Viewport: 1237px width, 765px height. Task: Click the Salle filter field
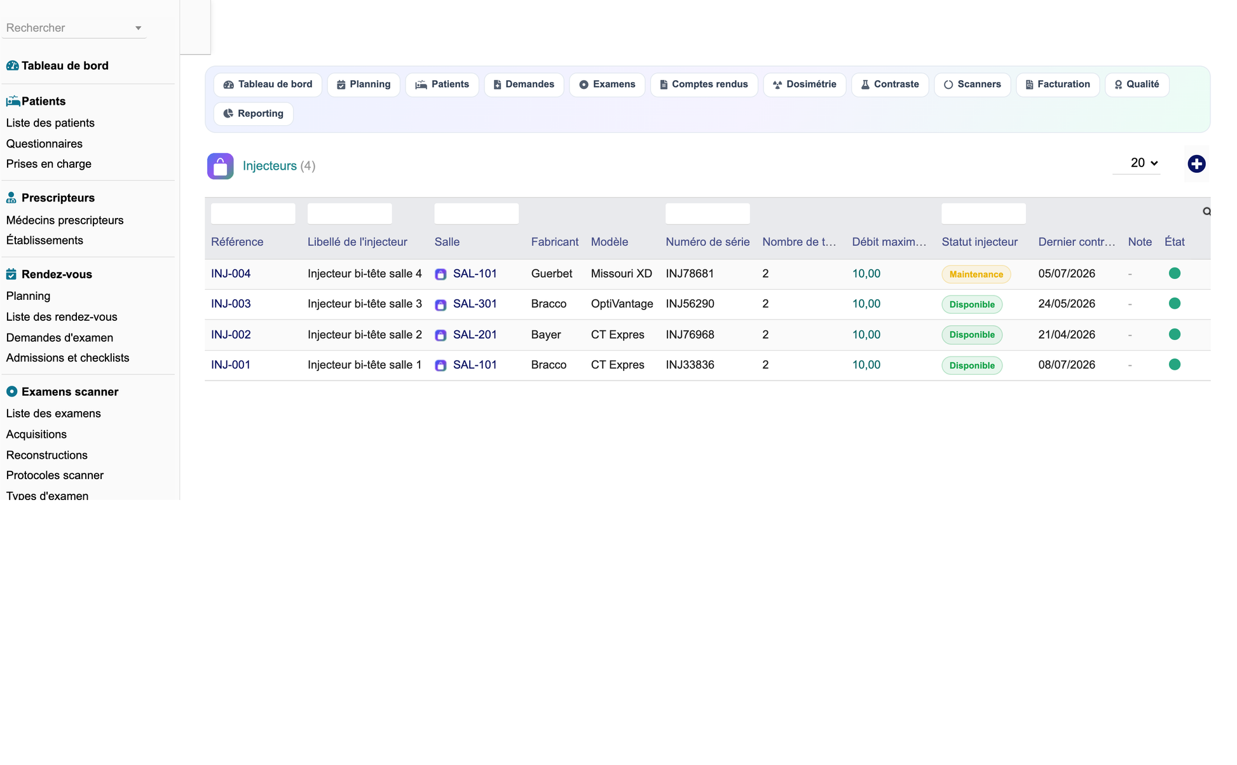pyautogui.click(x=476, y=213)
